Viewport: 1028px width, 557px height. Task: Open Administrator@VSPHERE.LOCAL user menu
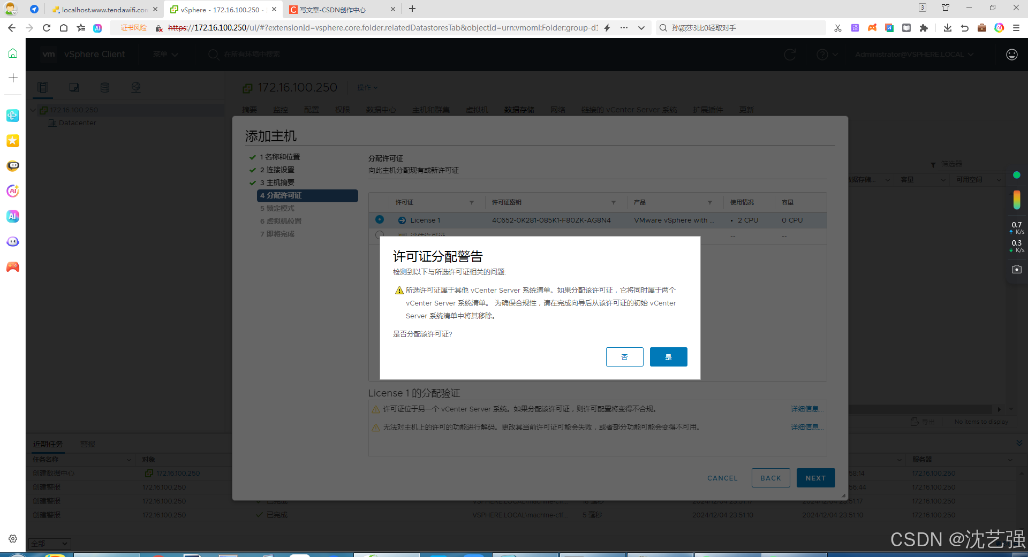coord(914,54)
